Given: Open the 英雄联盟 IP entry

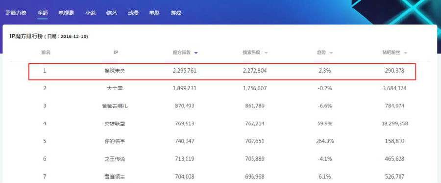Looking at the screenshot, I should [x=115, y=124].
